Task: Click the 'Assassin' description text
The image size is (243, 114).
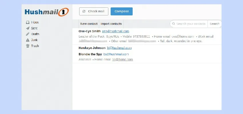Action: (x=85, y=60)
